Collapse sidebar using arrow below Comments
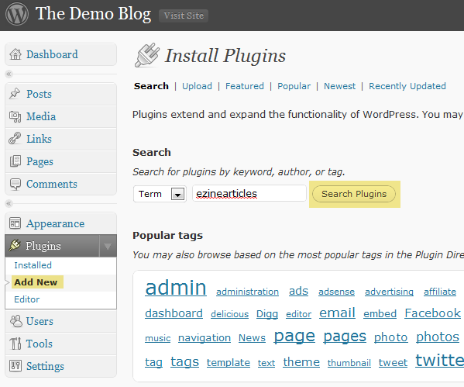 [x=9, y=203]
